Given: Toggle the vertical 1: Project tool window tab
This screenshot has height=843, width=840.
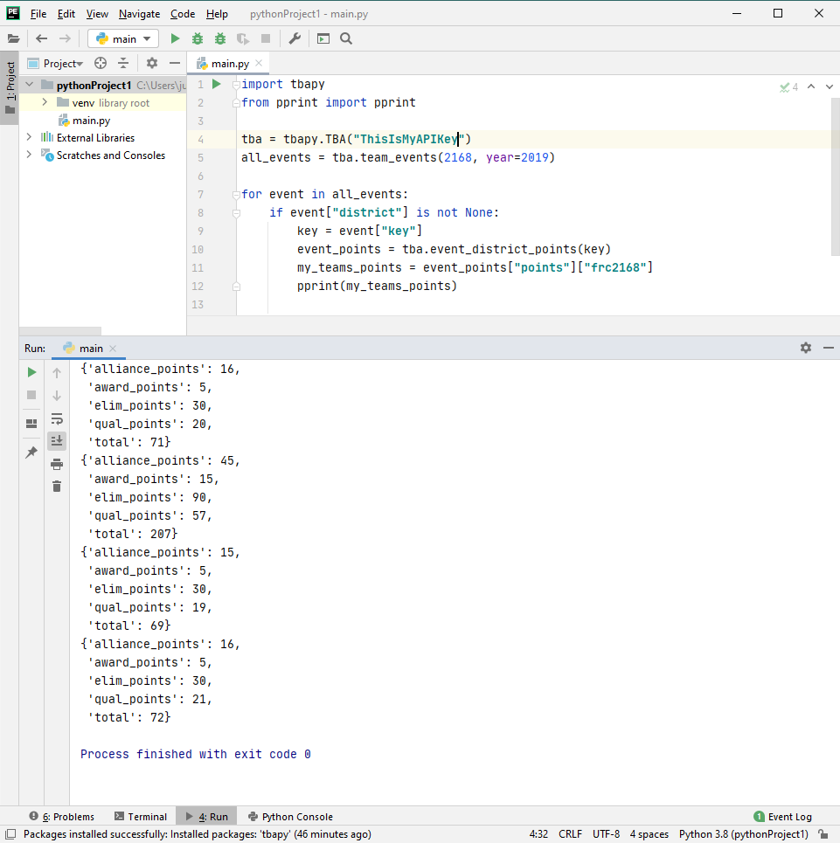Looking at the screenshot, I should point(10,88).
